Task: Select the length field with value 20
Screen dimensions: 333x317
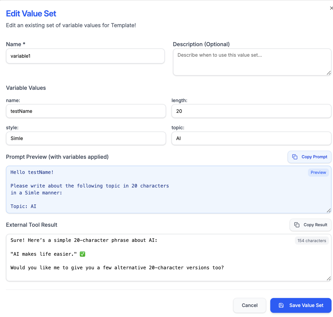Action: click(251, 111)
